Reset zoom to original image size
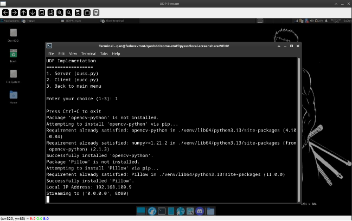The width and height of the screenshot is (352, 221). [x=42, y=12]
